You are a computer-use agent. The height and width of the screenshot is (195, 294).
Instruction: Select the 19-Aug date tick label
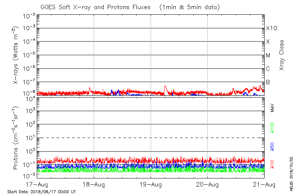[151, 184]
